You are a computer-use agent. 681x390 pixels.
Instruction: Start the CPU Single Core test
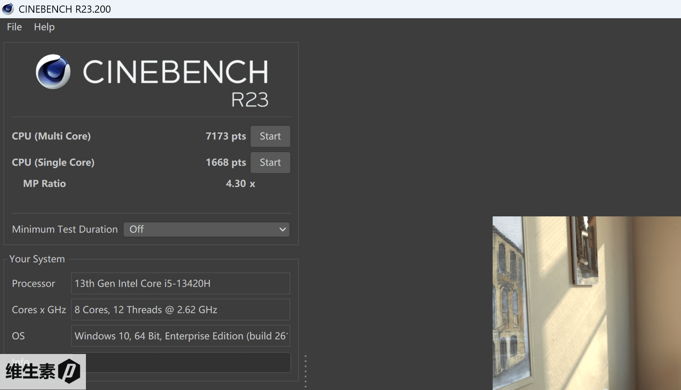270,163
